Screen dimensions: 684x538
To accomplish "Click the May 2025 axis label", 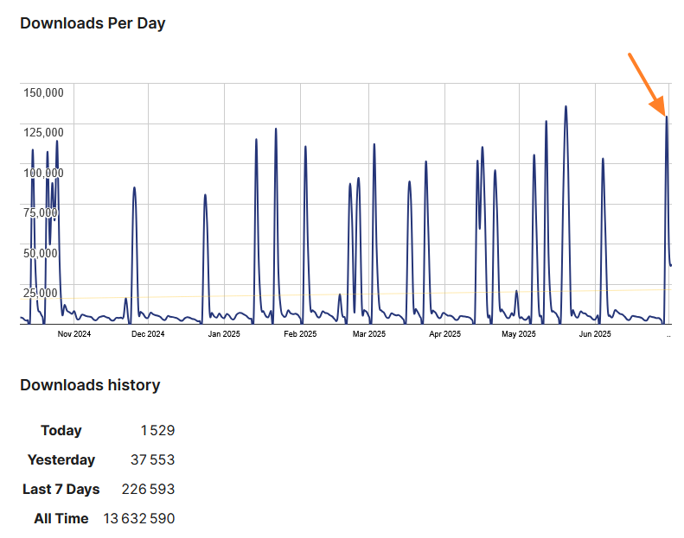I will (519, 334).
